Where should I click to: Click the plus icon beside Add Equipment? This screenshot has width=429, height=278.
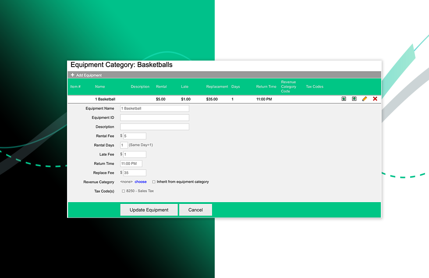pyautogui.click(x=73, y=75)
